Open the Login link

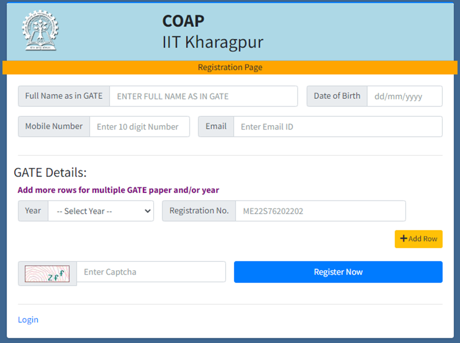pyautogui.click(x=28, y=320)
